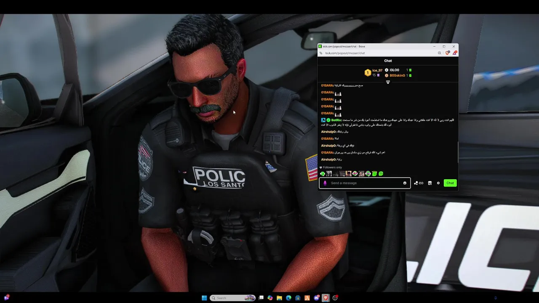Click the green Chat send button
Viewport: 539px width, 303px height.
point(450,183)
